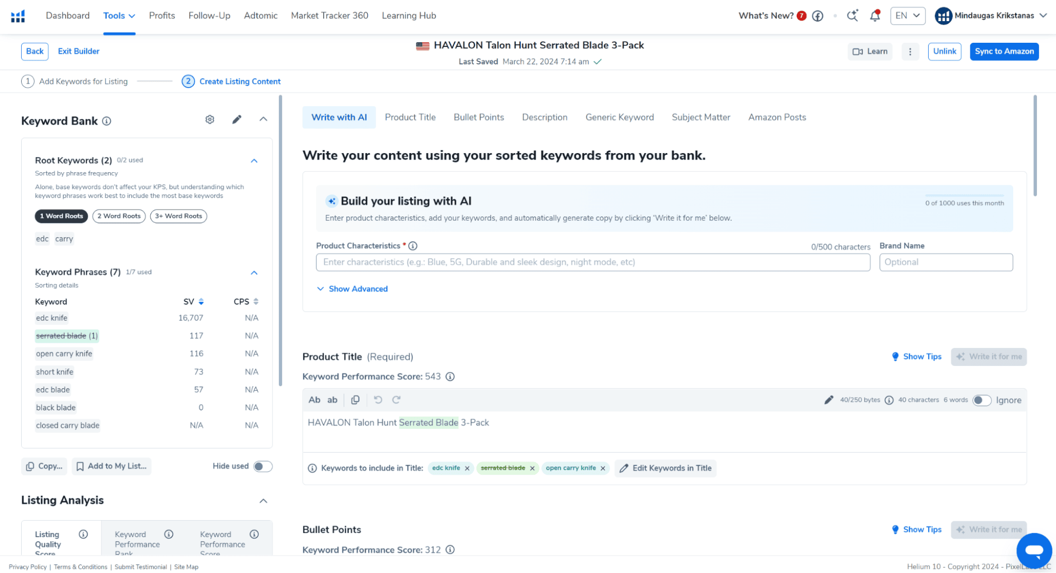Edit Keyword Bank with pencil icon
The image size is (1056, 573).
point(237,119)
